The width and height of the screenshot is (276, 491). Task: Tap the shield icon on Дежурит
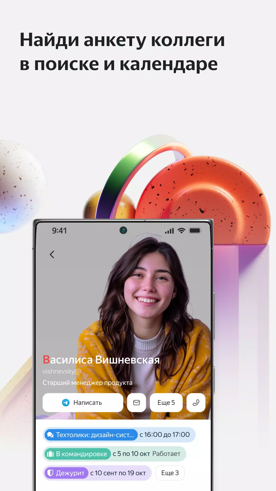[x=50, y=473]
